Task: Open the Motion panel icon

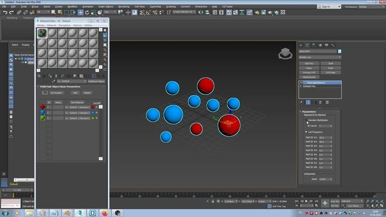Action: pyautogui.click(x=320, y=45)
